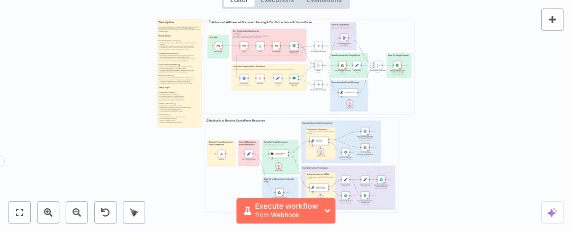Screen dimensions: 572x232
Task: Expand the Execute workflow trigger dropdown chevron
Action: point(327,211)
